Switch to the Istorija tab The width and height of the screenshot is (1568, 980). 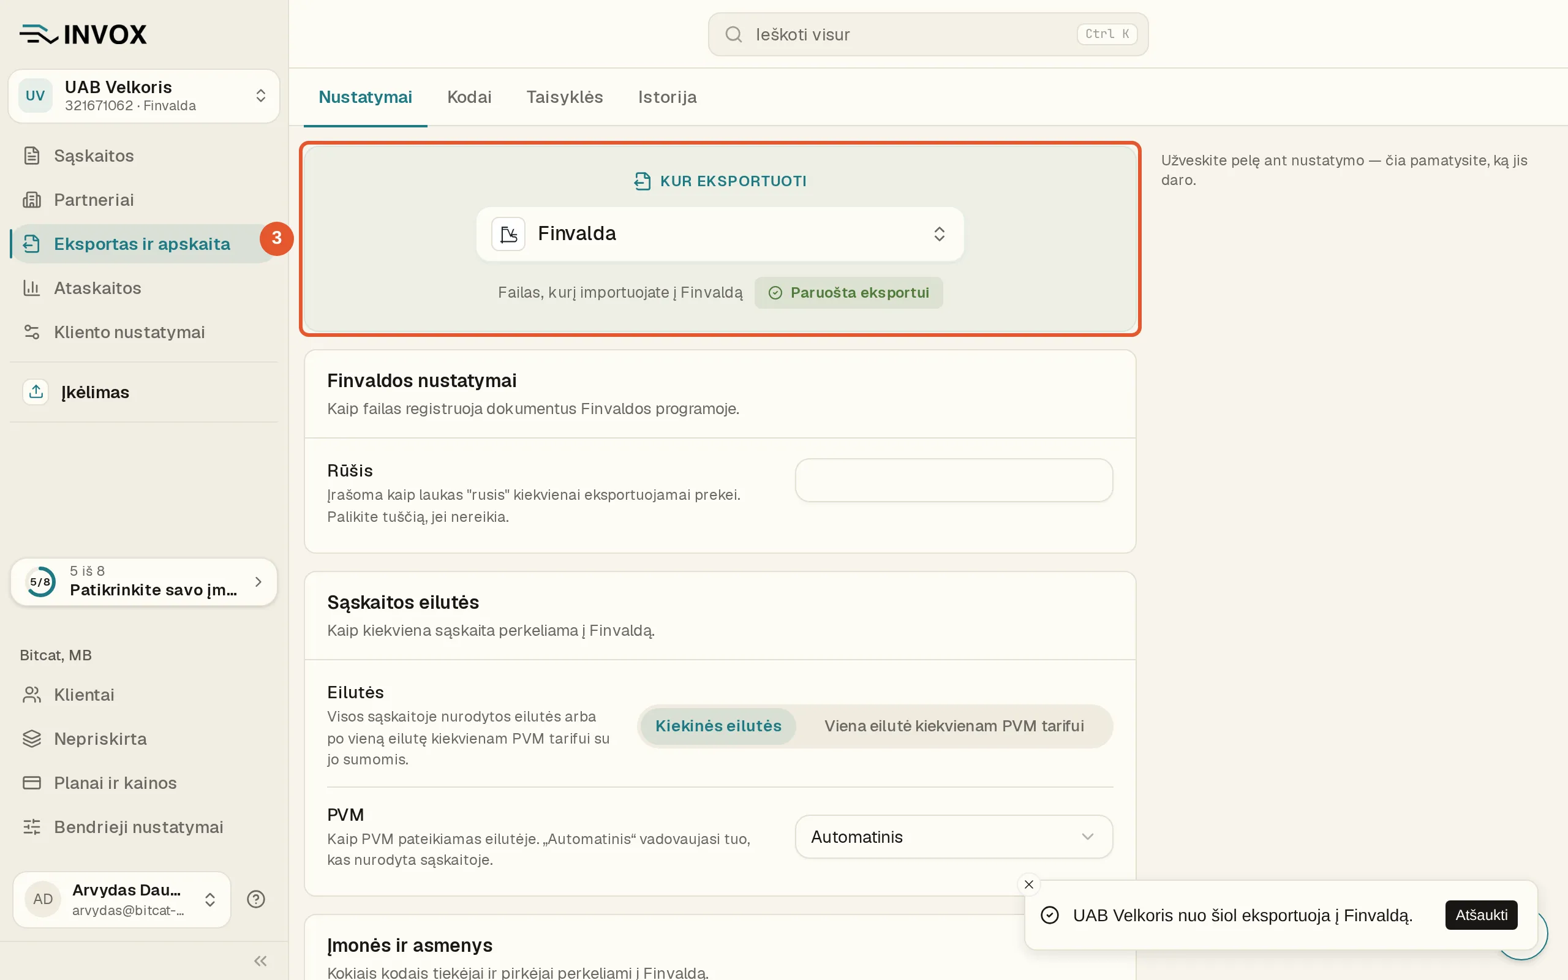pos(667,97)
